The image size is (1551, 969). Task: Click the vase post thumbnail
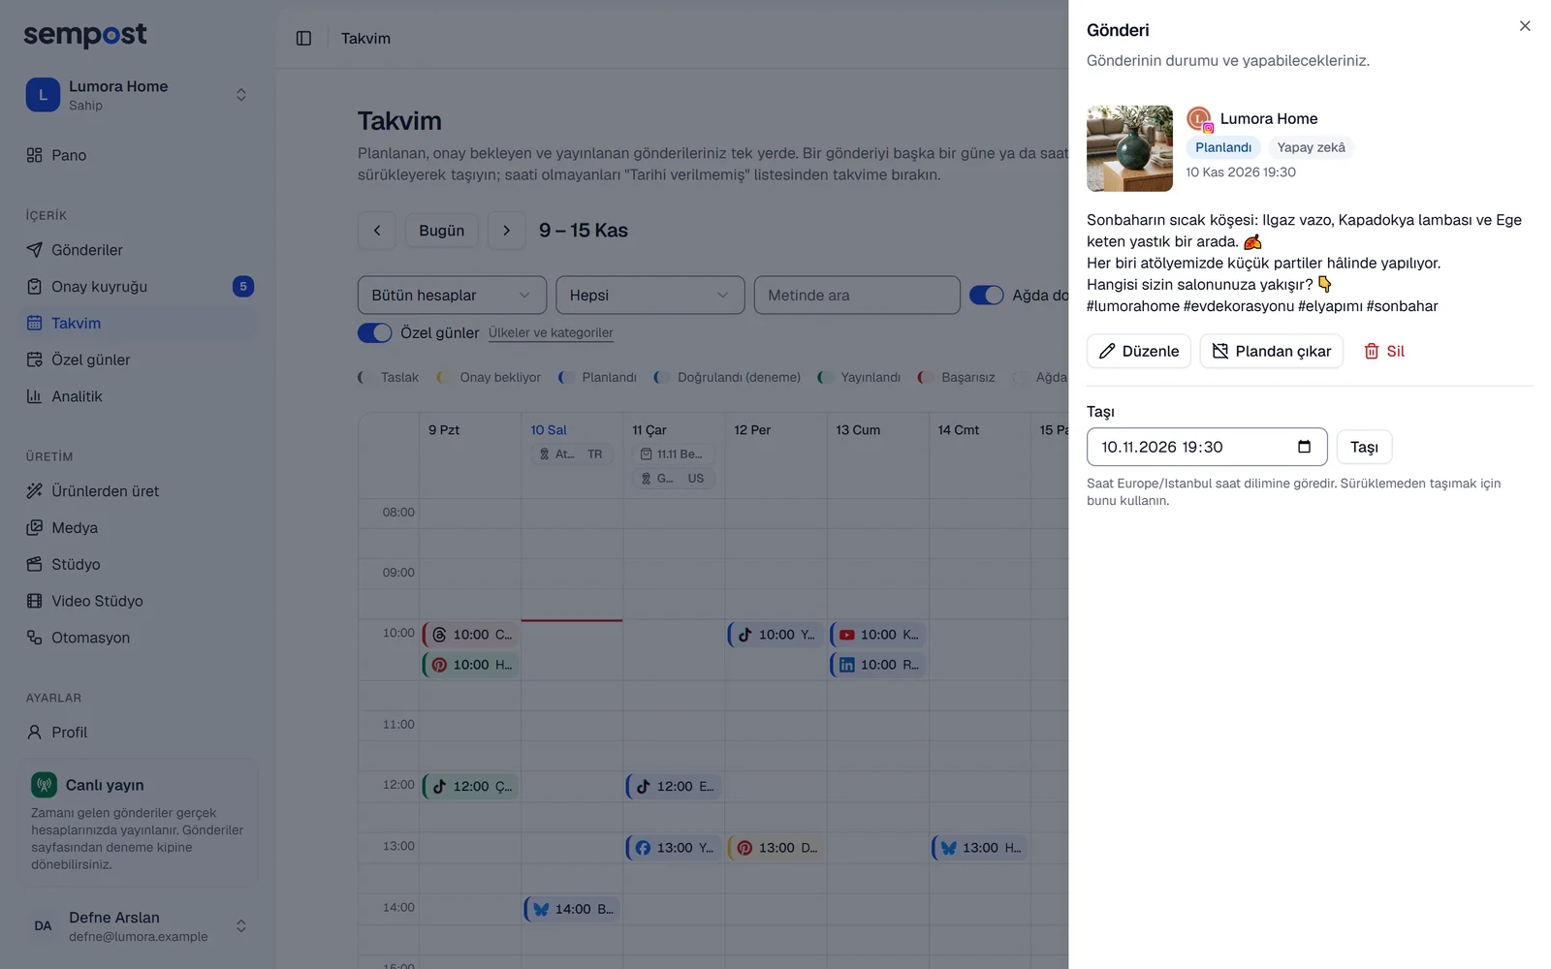1129,148
